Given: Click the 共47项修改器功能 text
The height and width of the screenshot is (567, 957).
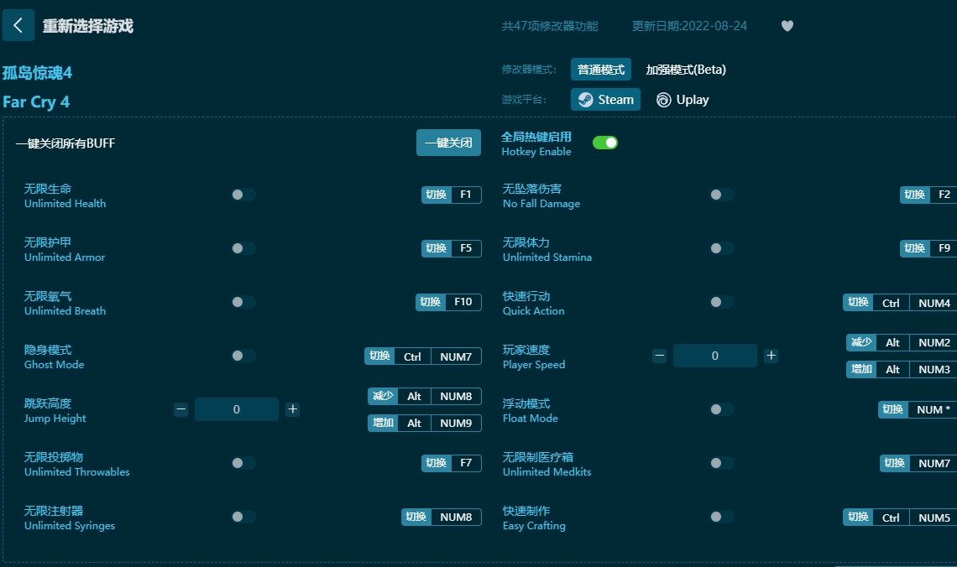Looking at the screenshot, I should click(550, 26).
